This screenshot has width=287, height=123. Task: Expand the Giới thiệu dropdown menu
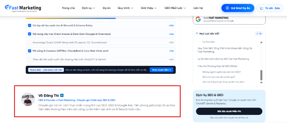tap(149, 8)
